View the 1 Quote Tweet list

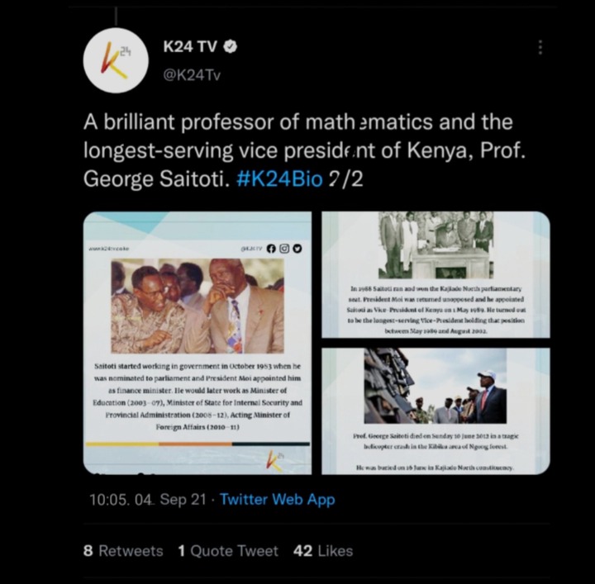(228, 551)
